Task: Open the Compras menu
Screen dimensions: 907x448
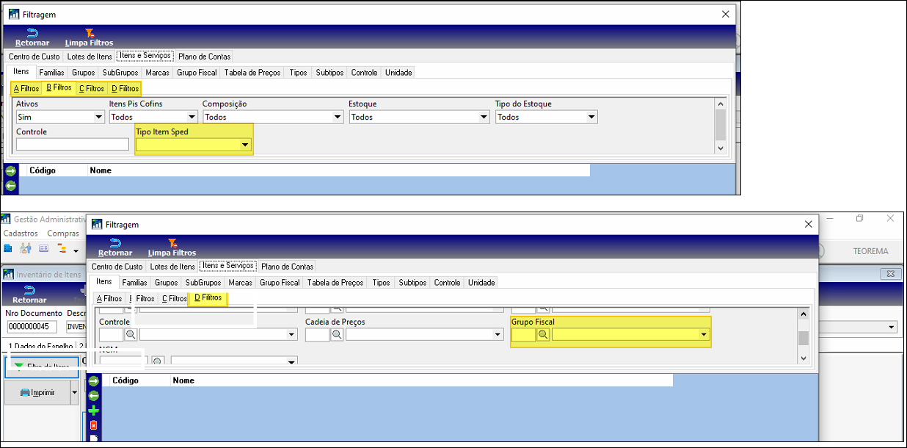Action: point(63,234)
